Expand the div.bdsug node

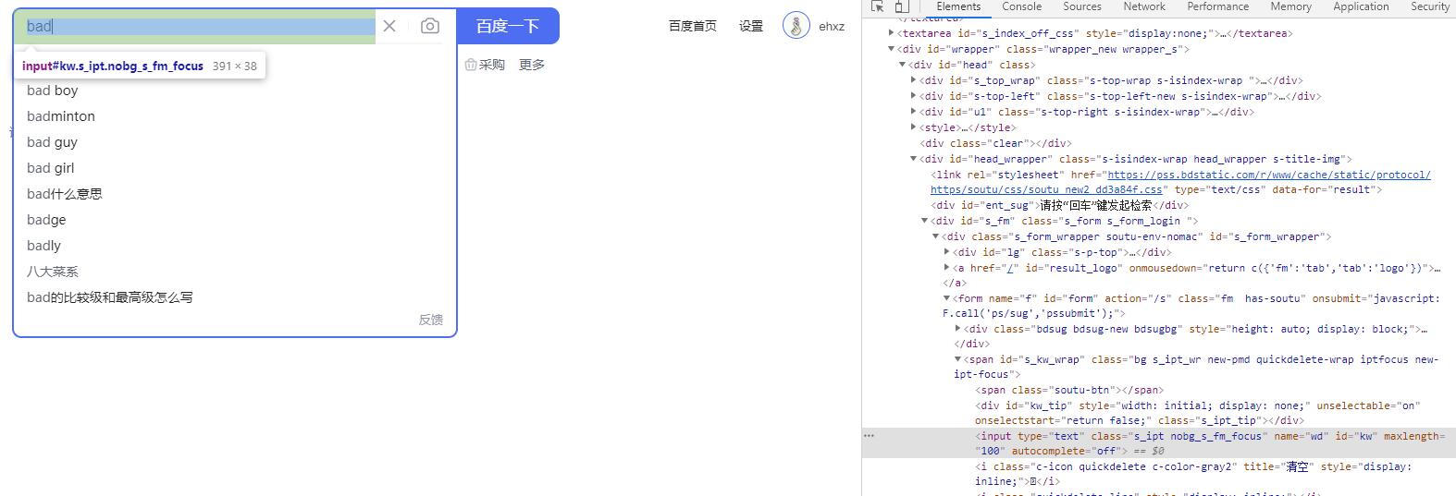tap(958, 329)
